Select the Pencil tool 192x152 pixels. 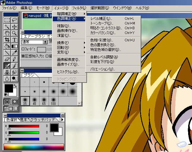coord(15,59)
